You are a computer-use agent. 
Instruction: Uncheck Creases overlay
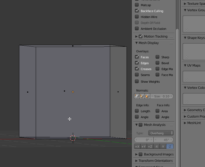click(137, 69)
